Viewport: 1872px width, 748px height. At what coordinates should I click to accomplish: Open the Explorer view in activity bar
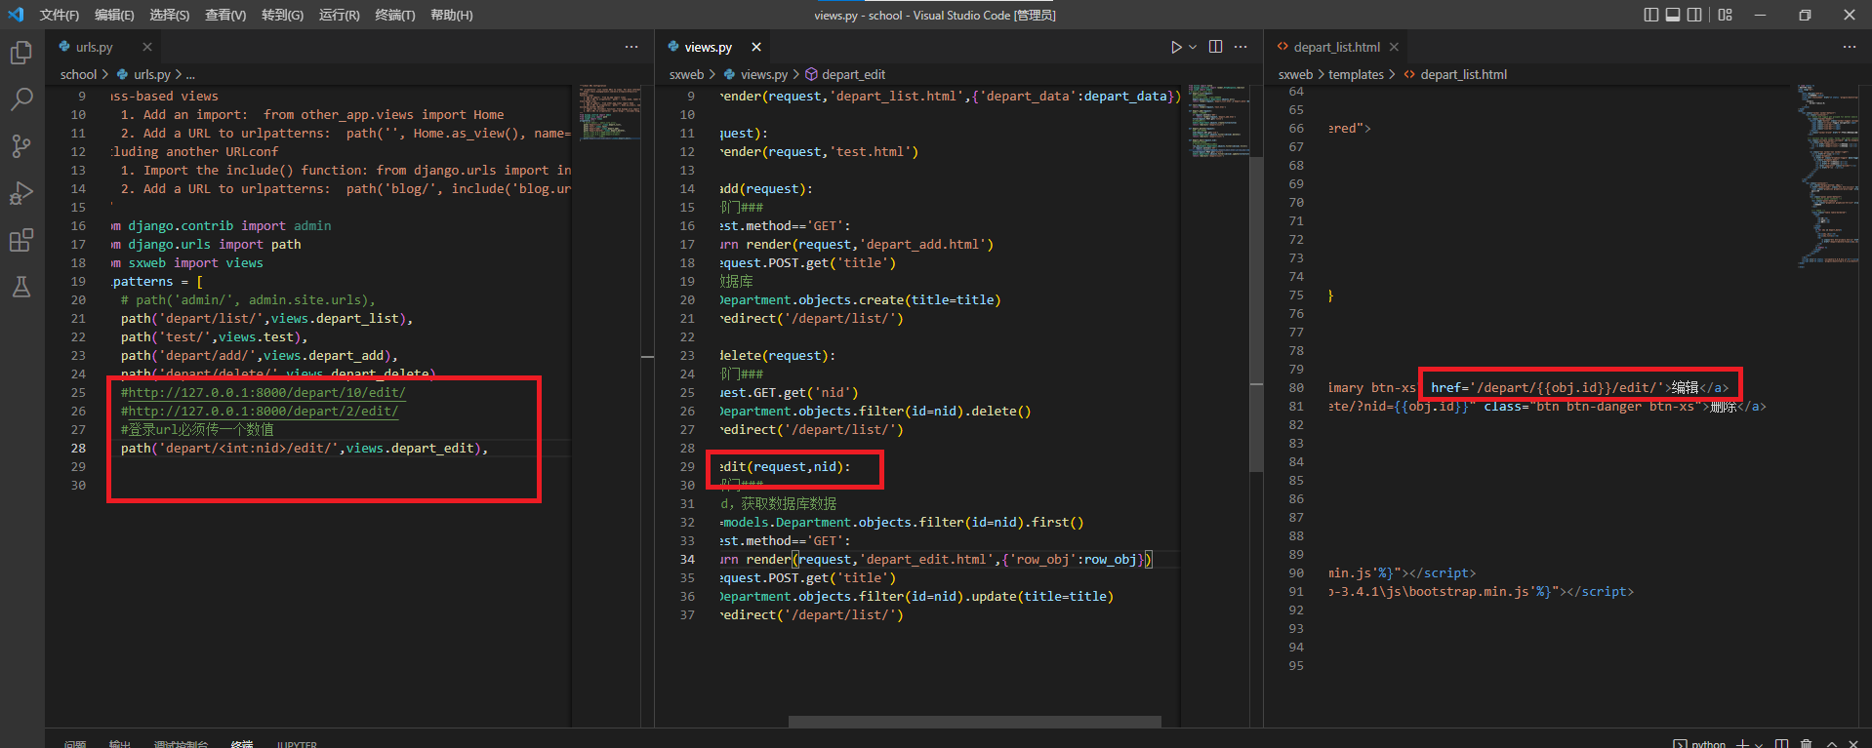click(21, 53)
